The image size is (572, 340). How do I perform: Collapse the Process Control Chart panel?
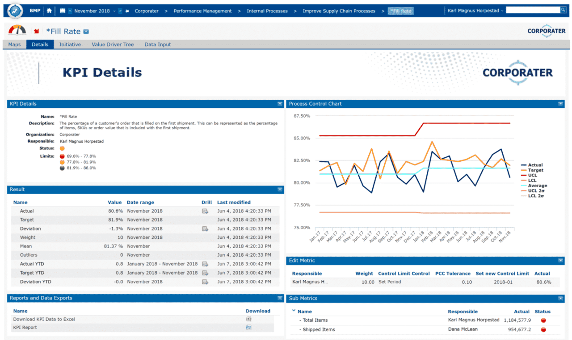pos(561,104)
